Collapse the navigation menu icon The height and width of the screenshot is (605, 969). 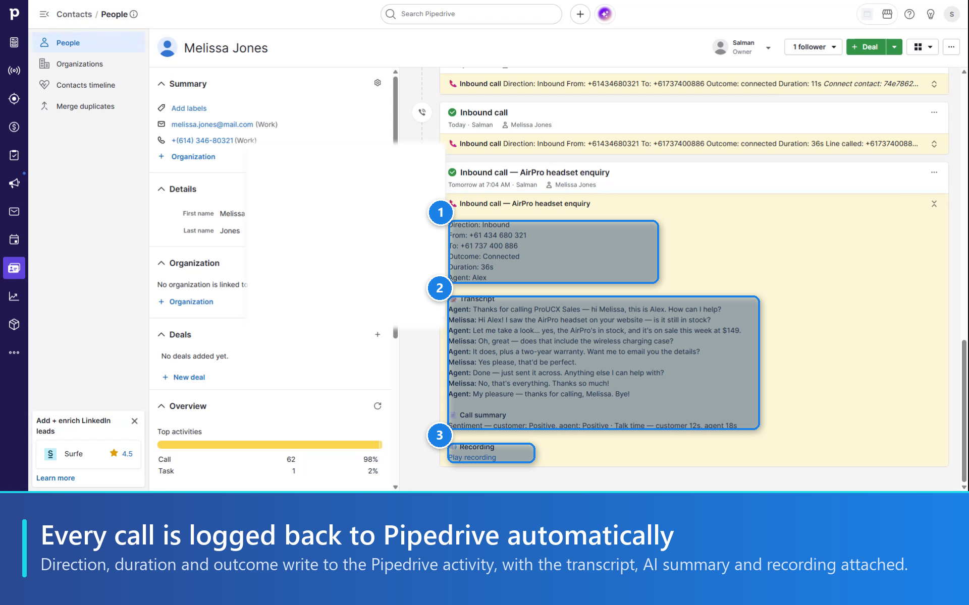pos(44,14)
